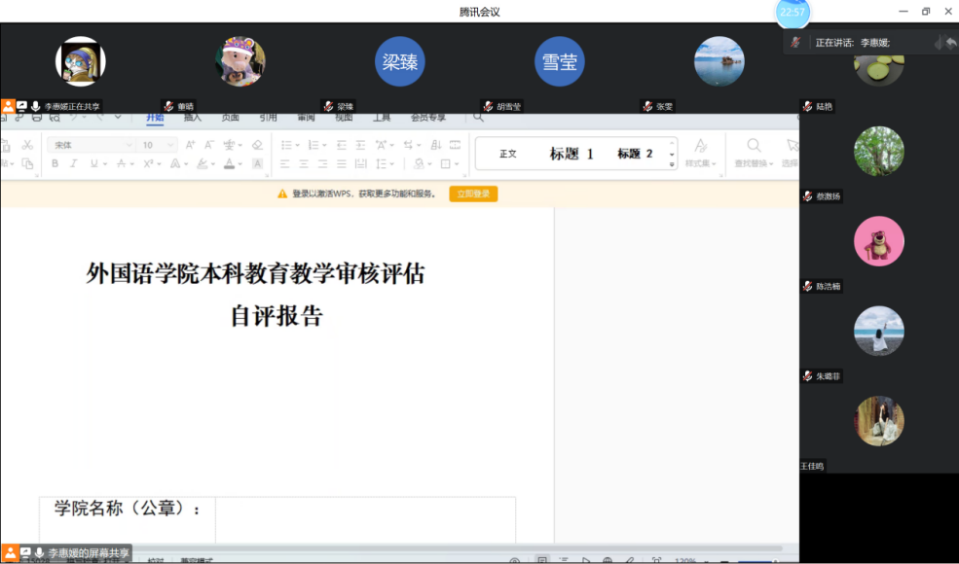Click 雪莹's blue participant avatar
This screenshot has width=959, height=564.
(x=559, y=62)
